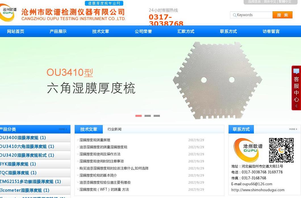Click the 搜索 search button
This screenshot has height=198, width=301.
tap(282, 15)
